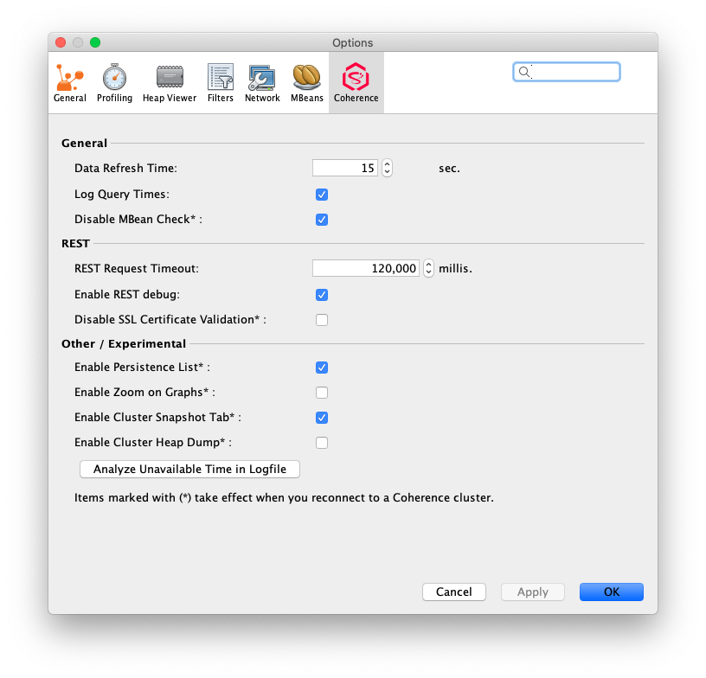Screen dimensions: 706x678
Task: Click the "Disable SSL Certificate Validation* :" label
Action: pyautogui.click(x=170, y=319)
